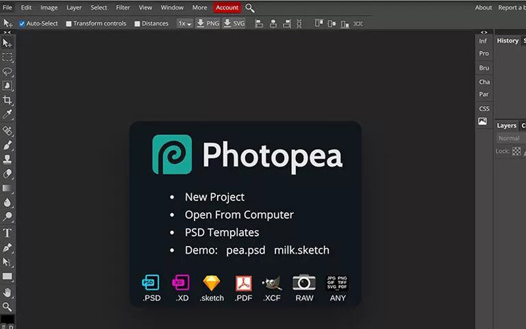Click align vertical centers icon
Screen dimensions: 526x329
tap(332, 24)
